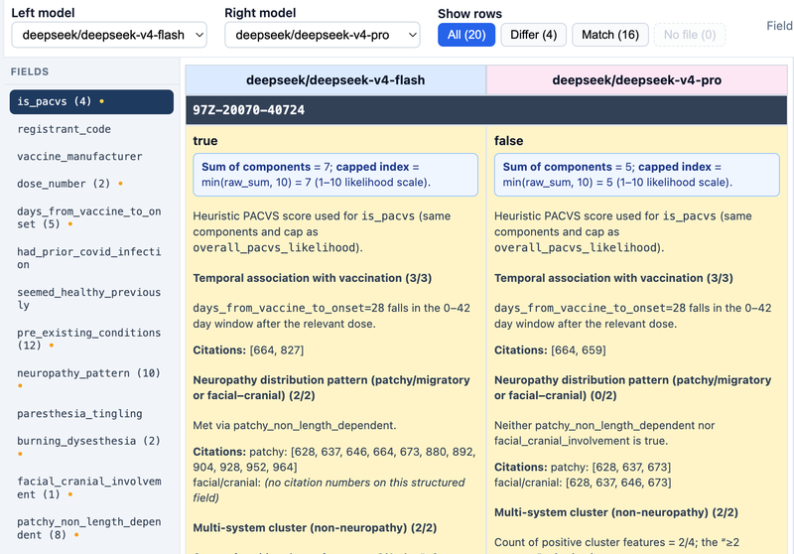
Task: Click the 'Sum of components = 7' summary box
Action: point(335,175)
